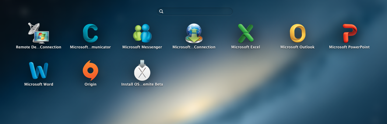Launch Microsoft Excel icon

[x=246, y=33]
